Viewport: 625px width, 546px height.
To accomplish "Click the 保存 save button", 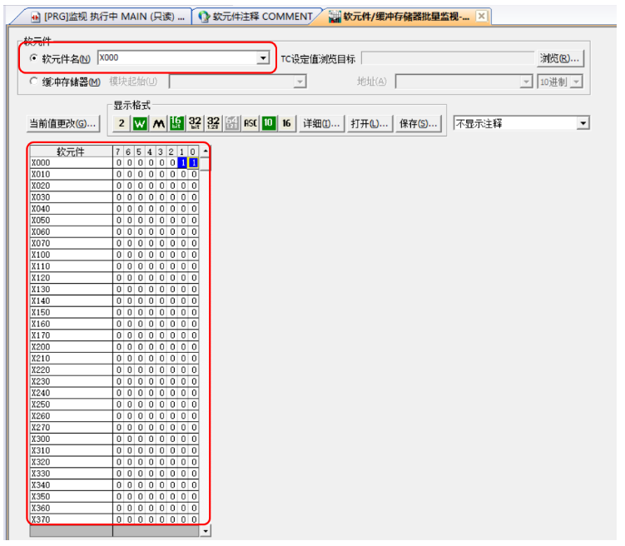I will (x=419, y=123).
